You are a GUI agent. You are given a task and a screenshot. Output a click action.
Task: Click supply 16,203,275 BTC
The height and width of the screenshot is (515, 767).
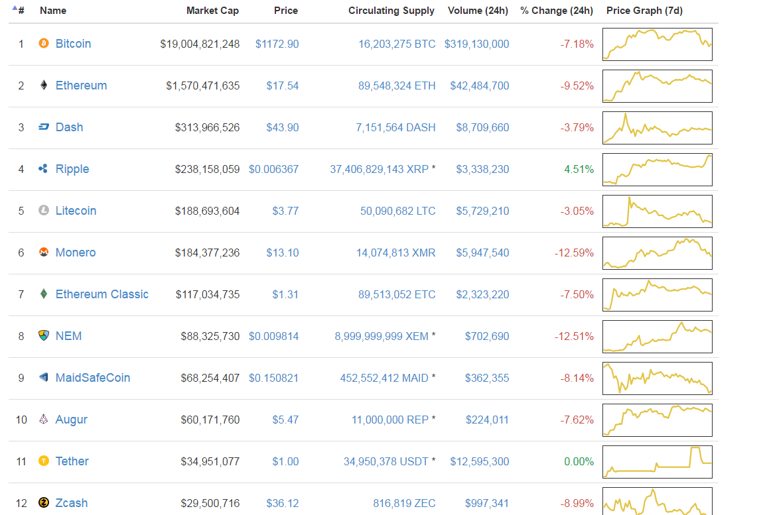coord(397,44)
